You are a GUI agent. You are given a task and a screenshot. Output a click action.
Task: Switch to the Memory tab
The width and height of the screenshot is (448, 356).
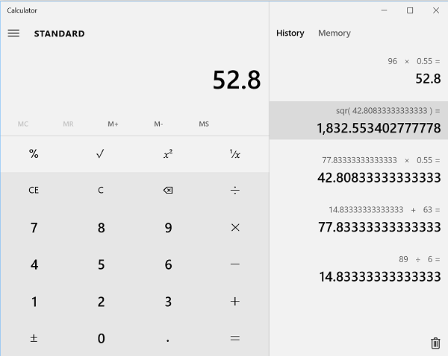335,33
